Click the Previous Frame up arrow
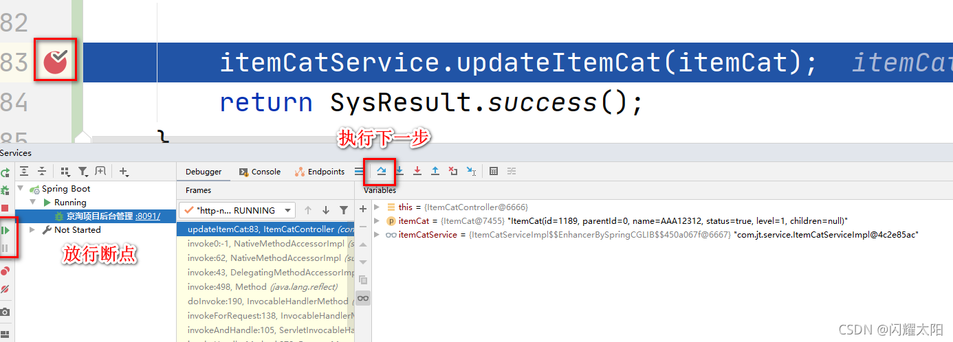The image size is (953, 342). [308, 210]
